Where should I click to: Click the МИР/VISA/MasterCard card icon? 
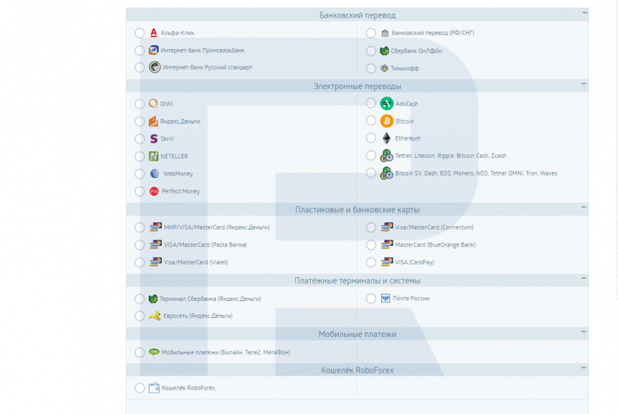tap(156, 227)
